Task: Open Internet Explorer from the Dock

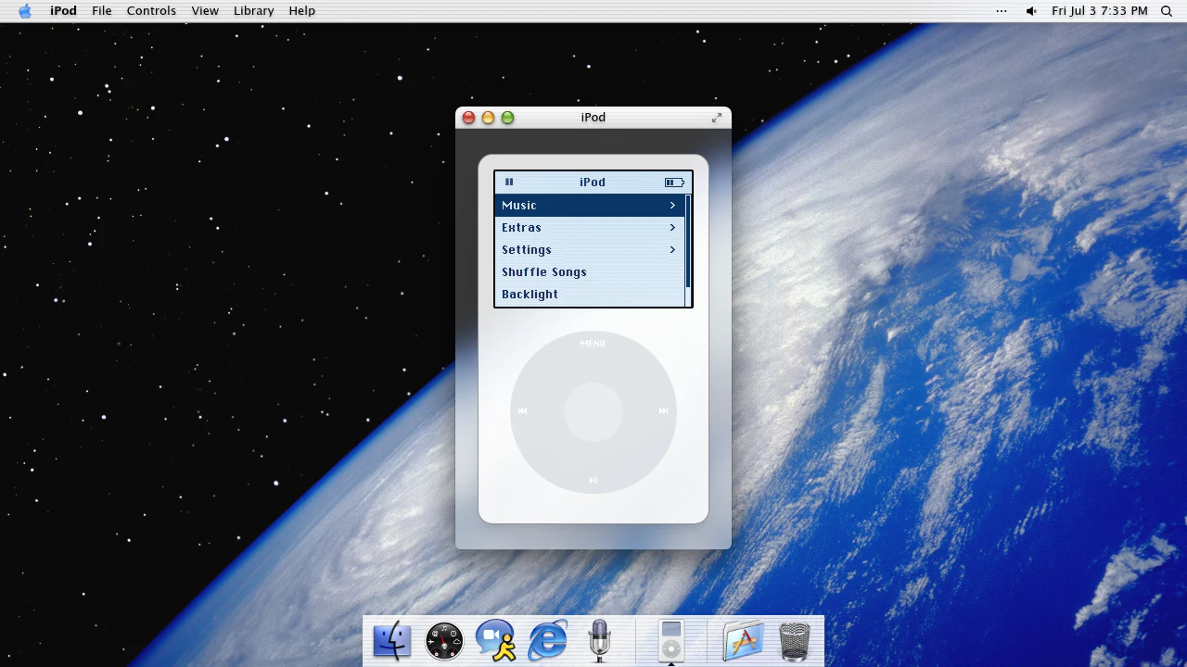Action: (548, 640)
